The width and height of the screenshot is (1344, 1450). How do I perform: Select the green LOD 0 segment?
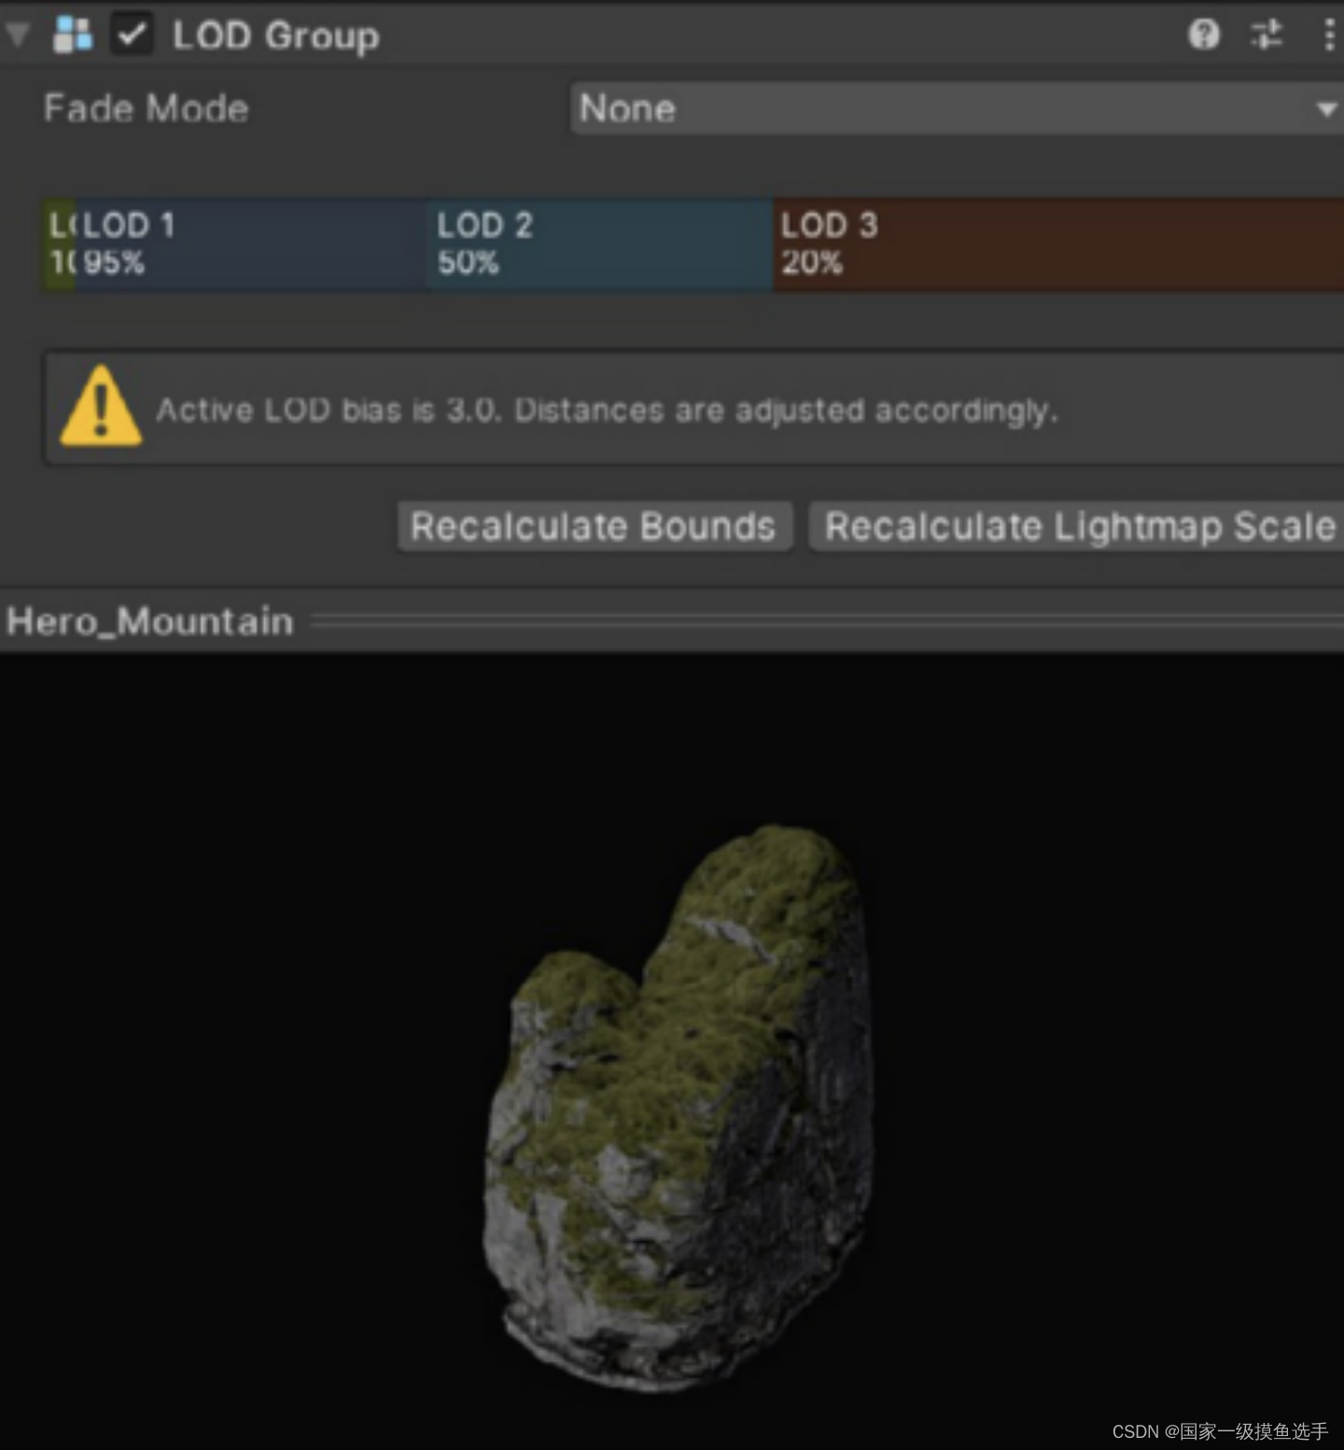(x=59, y=244)
